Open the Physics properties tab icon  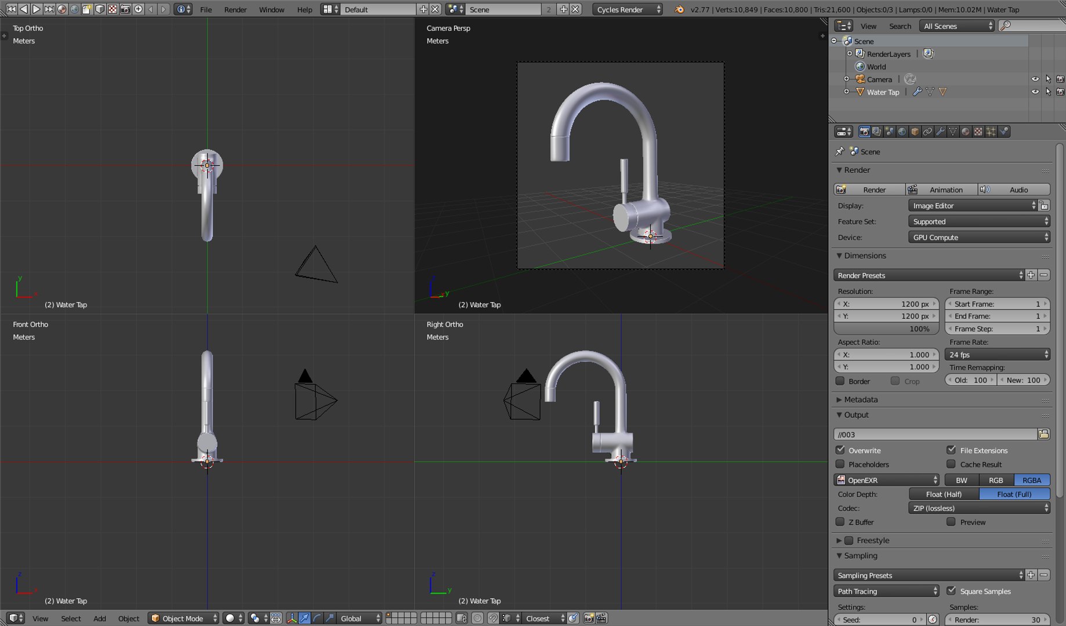[1004, 132]
